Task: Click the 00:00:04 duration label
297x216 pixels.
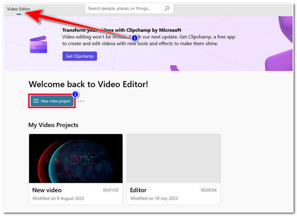Action: (208, 190)
